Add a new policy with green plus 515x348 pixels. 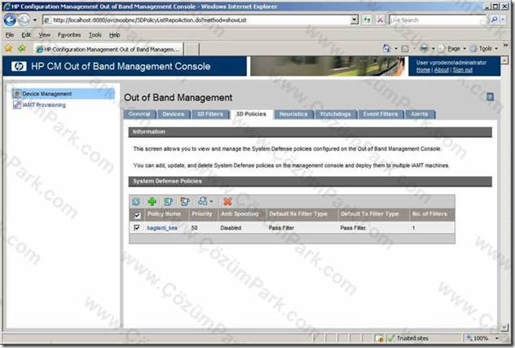tap(152, 201)
